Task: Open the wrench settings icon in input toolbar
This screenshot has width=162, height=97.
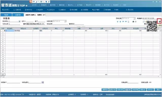Action: (x=49, y=2)
